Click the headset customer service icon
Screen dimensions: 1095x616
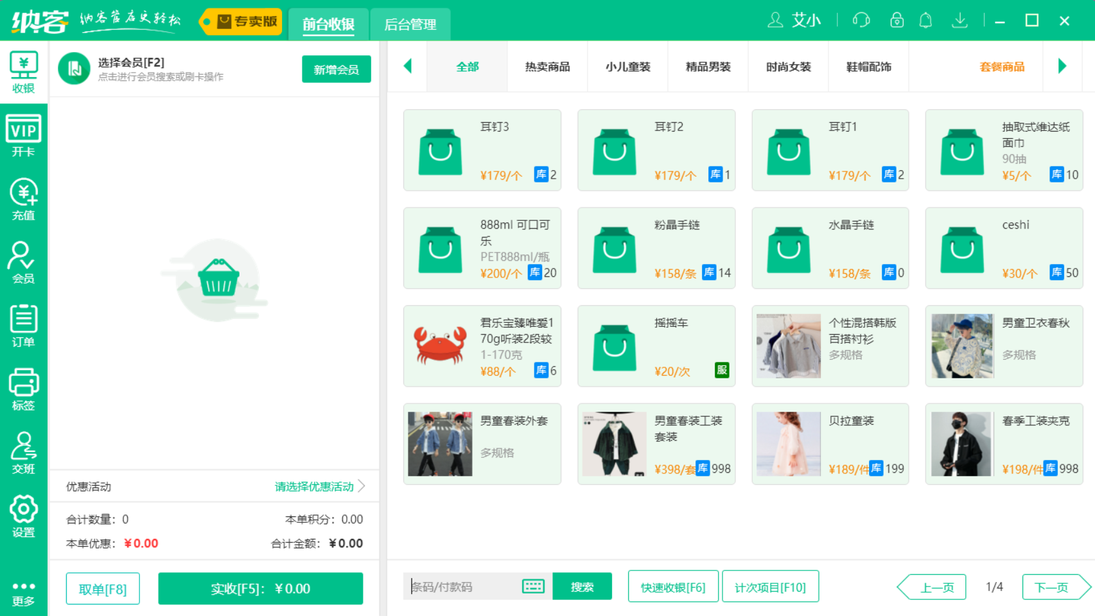tap(861, 20)
